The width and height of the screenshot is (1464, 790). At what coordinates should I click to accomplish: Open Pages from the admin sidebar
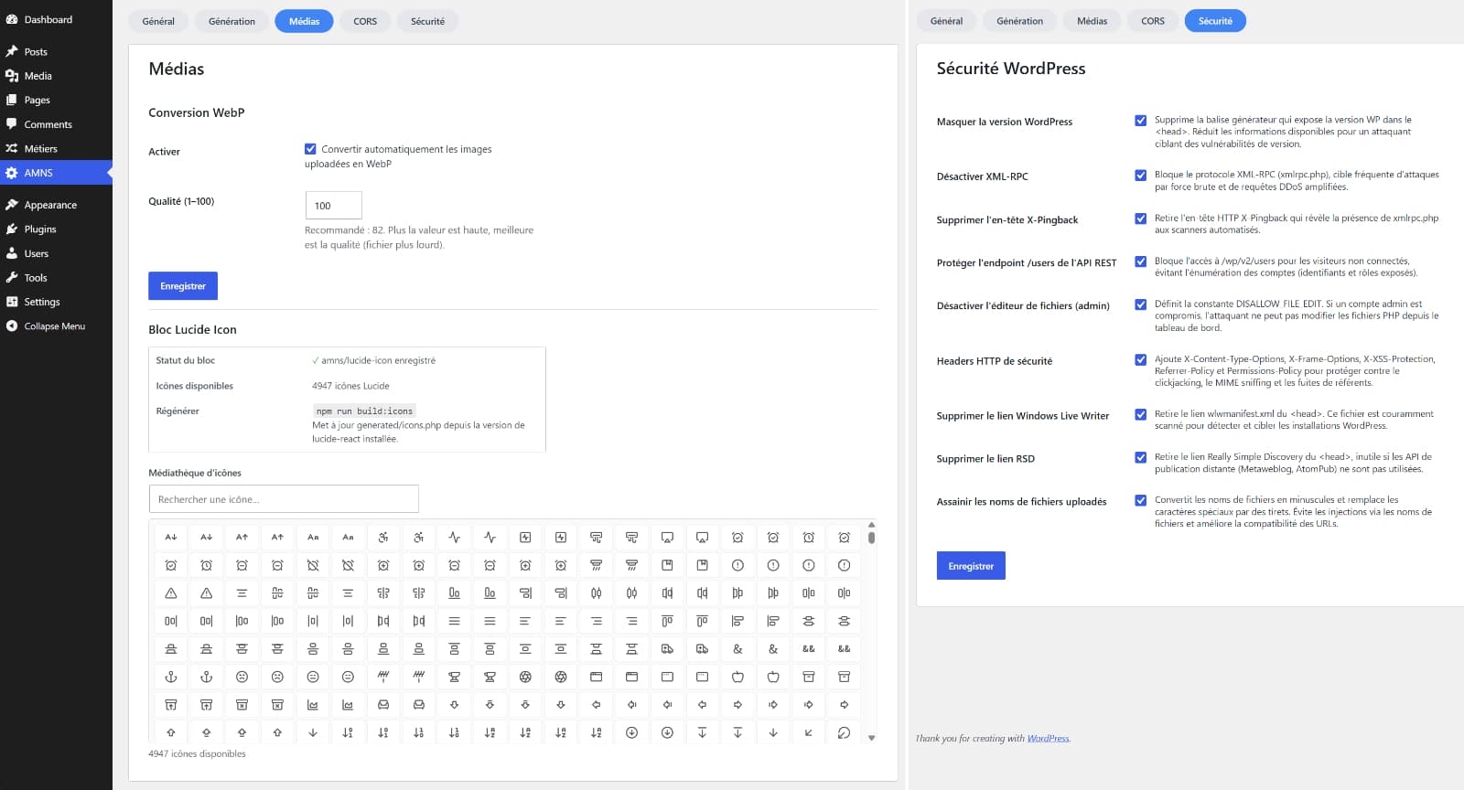[x=56, y=101]
